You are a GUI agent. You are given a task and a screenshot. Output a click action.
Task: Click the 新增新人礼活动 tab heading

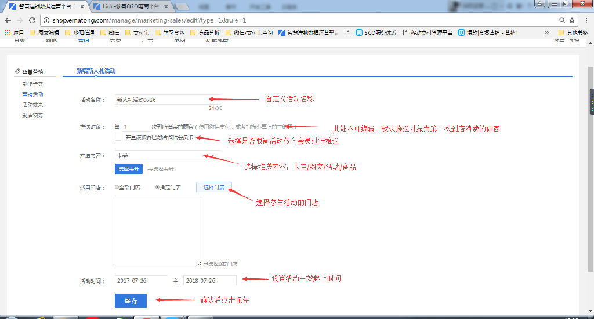click(x=96, y=71)
